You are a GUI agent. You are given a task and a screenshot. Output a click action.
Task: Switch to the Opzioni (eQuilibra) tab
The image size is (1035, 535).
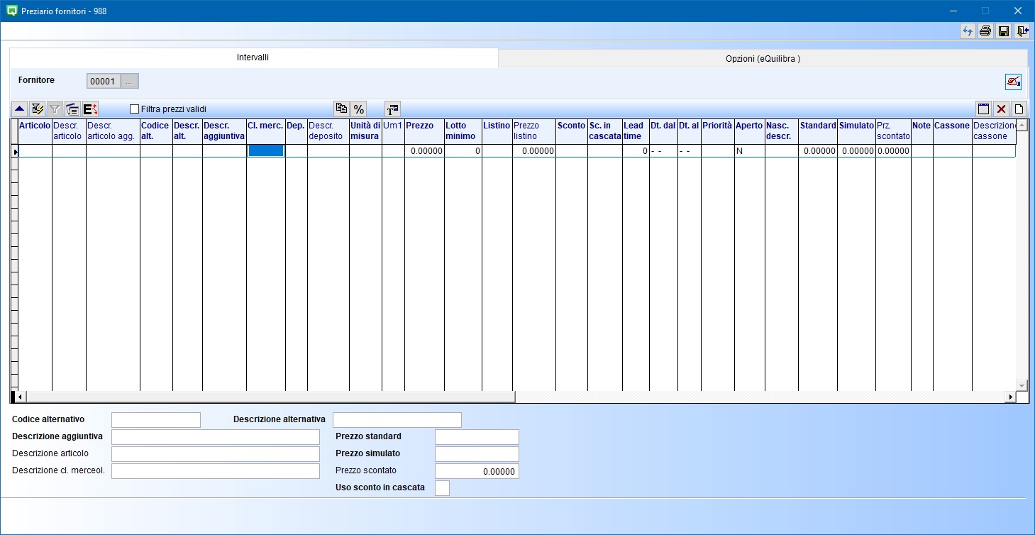coord(763,59)
